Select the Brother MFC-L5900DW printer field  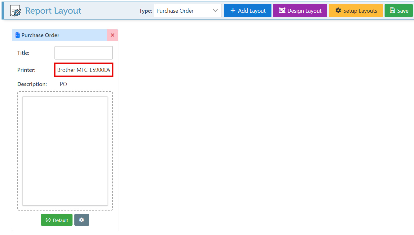[84, 70]
